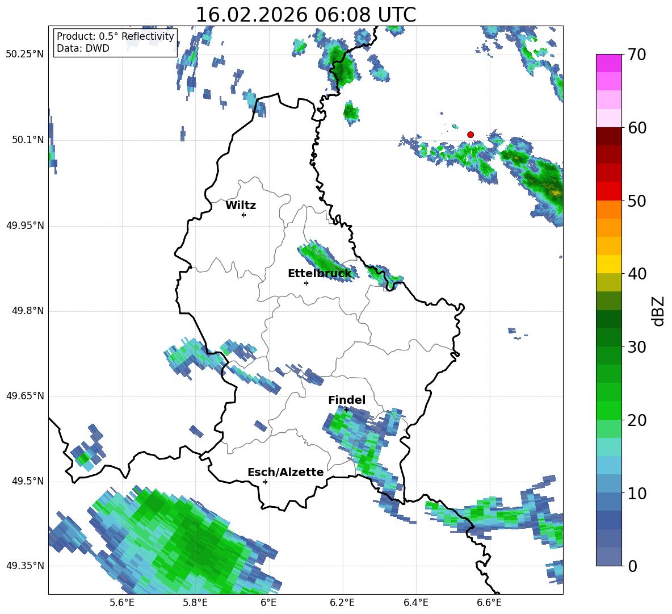Image resolution: width=672 pixels, height=614 pixels.
Task: Click the 5.6°E longitude label
Action: point(122,603)
